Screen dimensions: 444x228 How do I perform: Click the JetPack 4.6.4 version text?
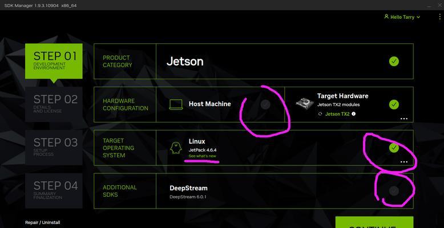click(x=203, y=150)
